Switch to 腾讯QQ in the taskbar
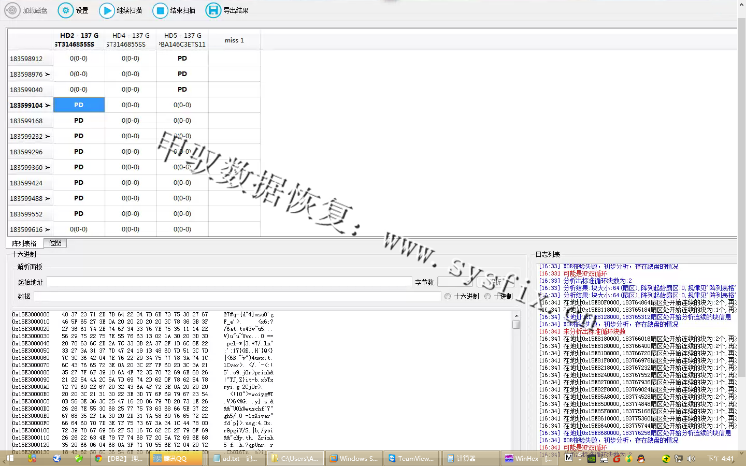The width and height of the screenshot is (746, 466). tap(176, 458)
